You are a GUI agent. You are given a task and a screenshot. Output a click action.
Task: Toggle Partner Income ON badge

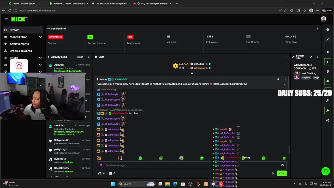[x=90, y=37]
